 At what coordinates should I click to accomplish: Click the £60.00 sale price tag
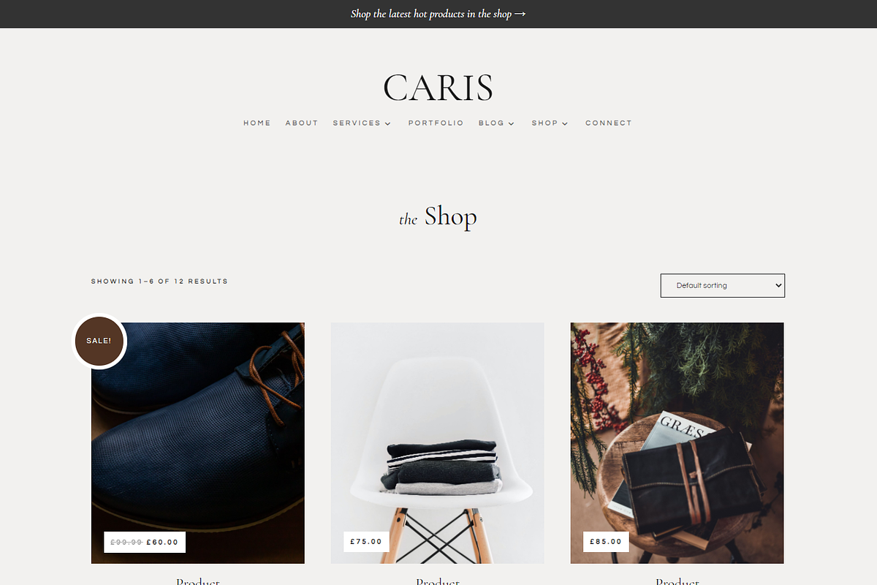point(162,542)
